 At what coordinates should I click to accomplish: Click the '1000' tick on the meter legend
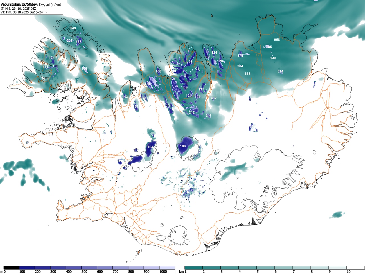pyautogui.click(x=163, y=272)
